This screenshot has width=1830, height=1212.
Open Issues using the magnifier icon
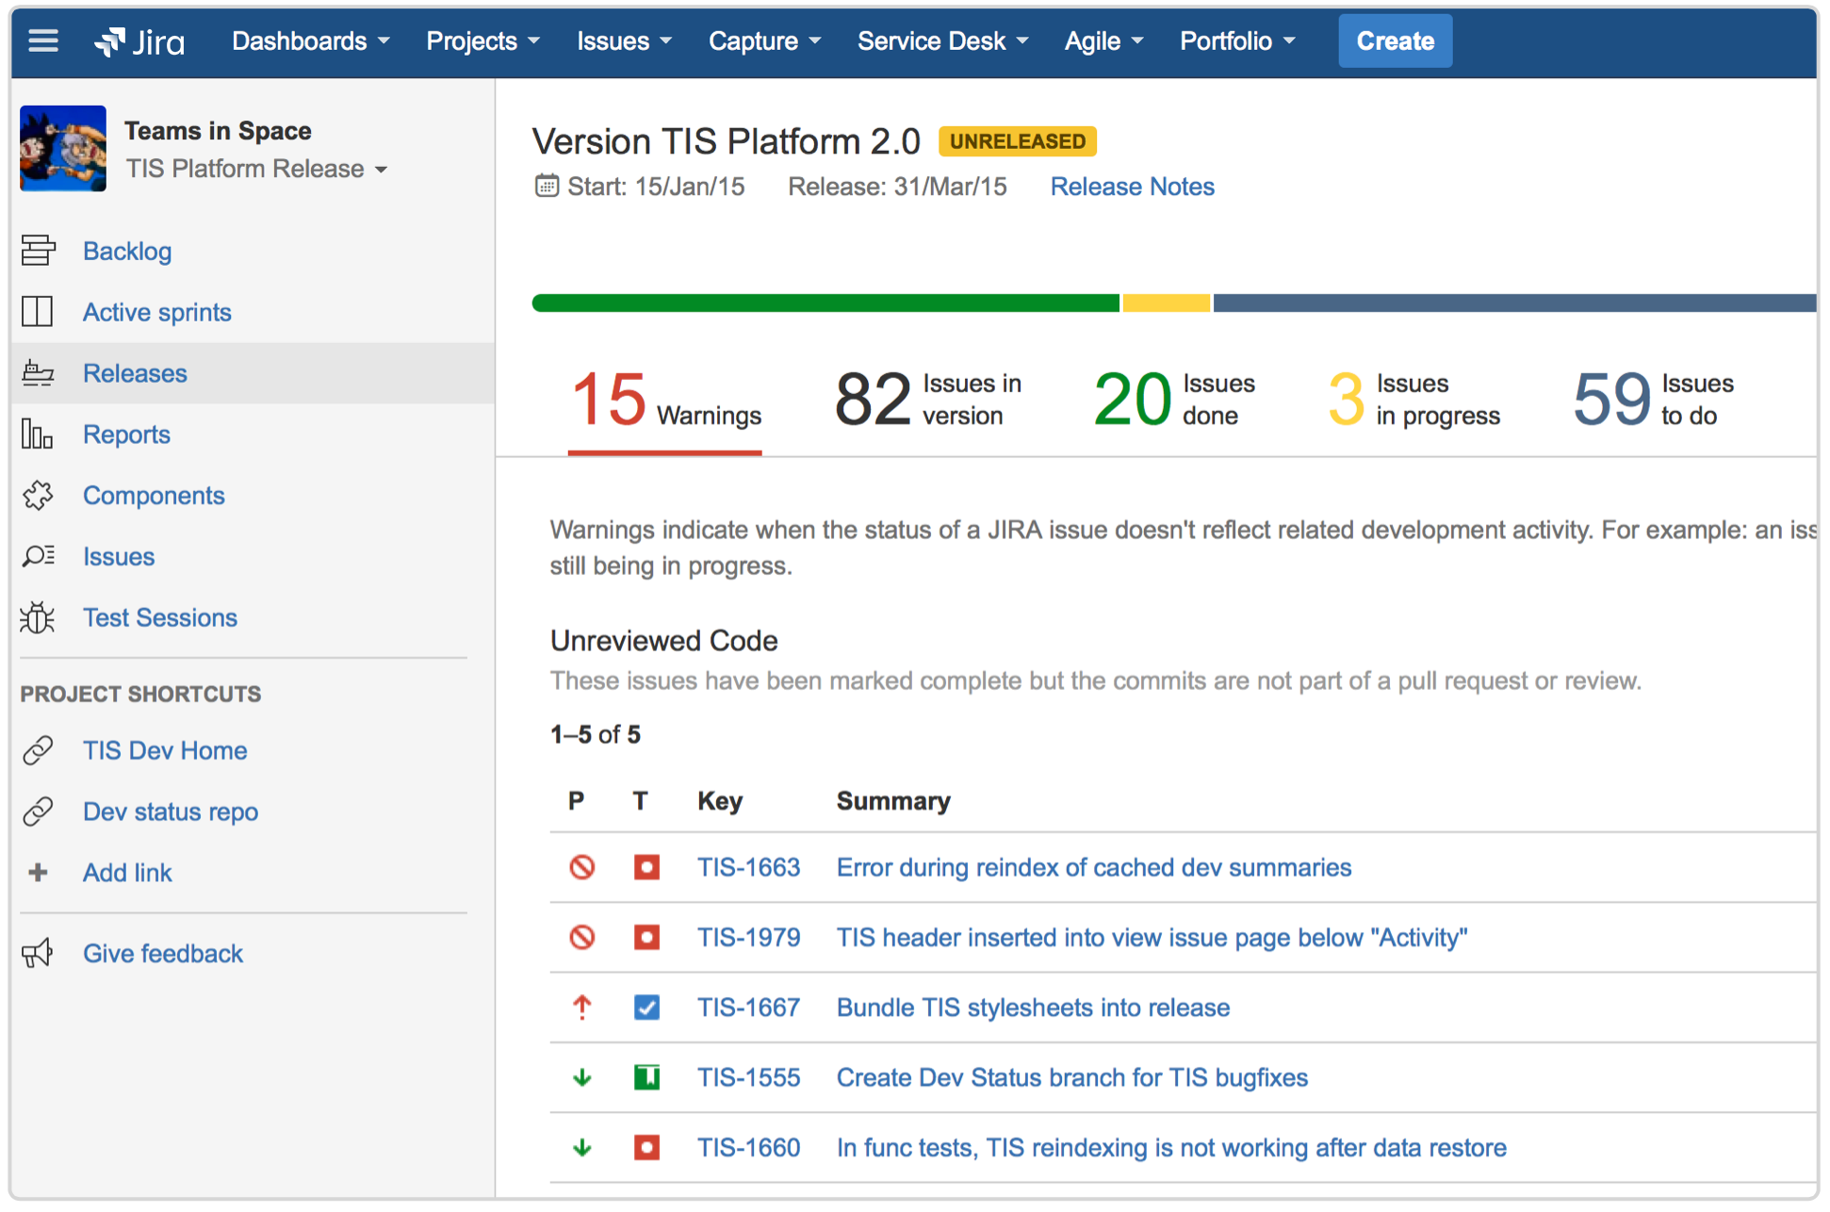38,556
